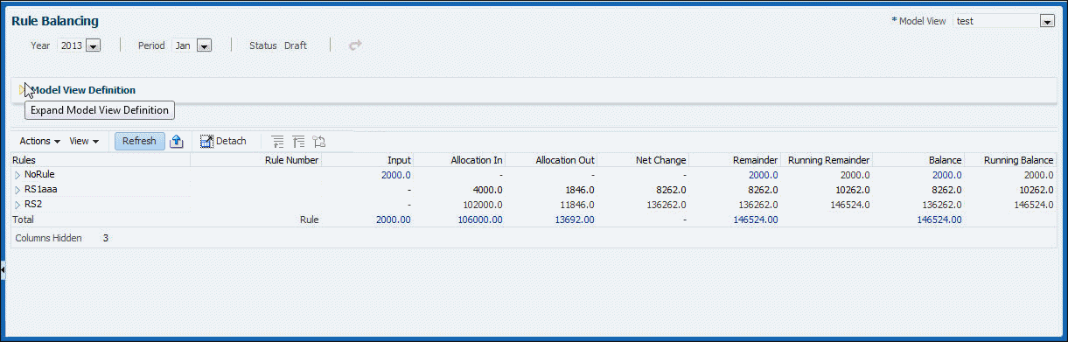This screenshot has height=342, width=1068.
Task: Click the Total Allocation In 106000.00
Action: (479, 220)
